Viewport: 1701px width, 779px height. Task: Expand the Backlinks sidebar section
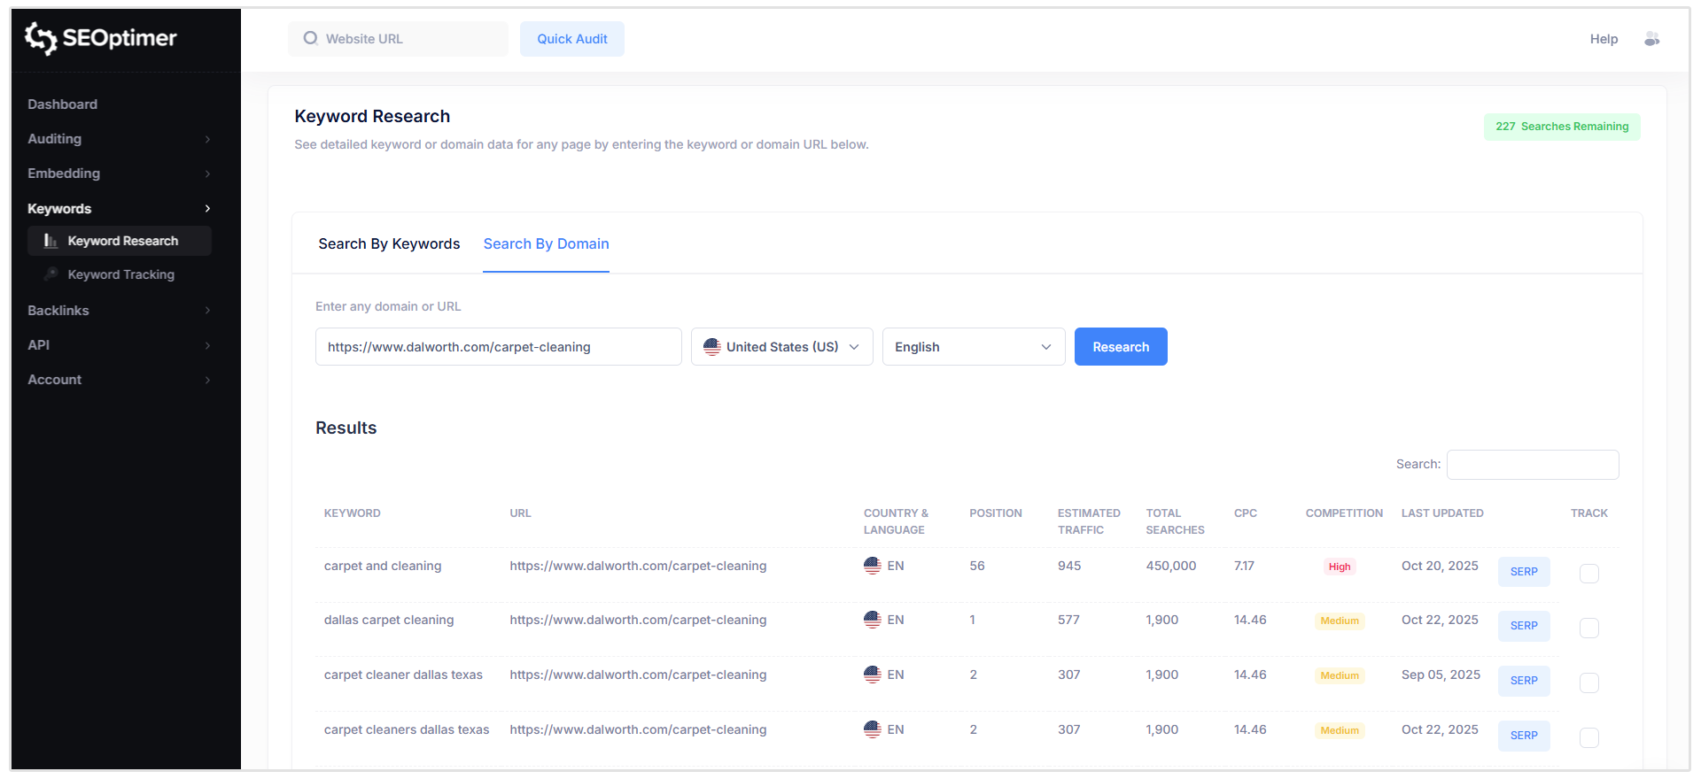click(x=119, y=311)
